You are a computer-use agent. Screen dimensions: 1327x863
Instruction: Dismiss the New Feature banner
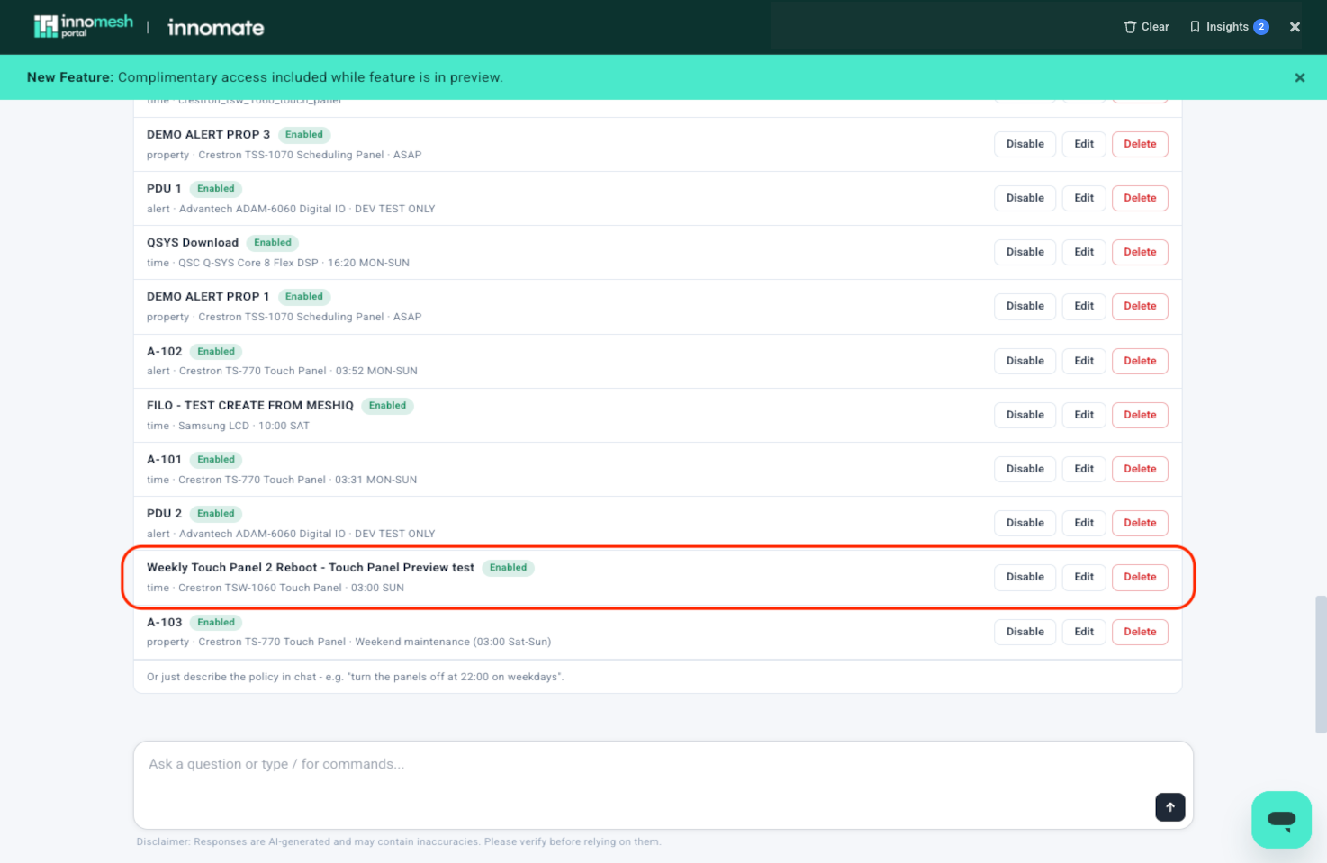pyautogui.click(x=1299, y=77)
